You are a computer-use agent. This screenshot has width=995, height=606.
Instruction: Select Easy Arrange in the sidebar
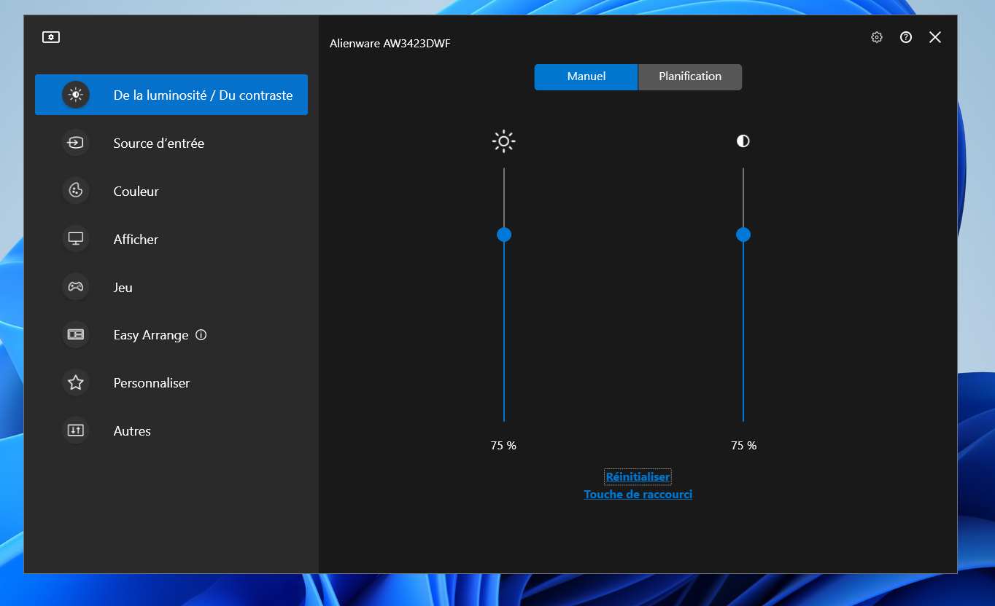[x=171, y=334]
